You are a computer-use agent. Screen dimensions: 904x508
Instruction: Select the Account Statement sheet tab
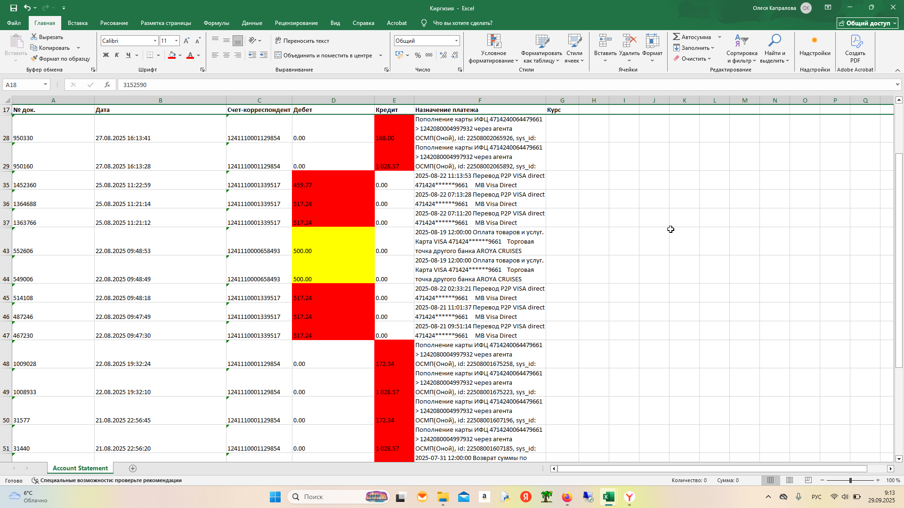pos(80,468)
